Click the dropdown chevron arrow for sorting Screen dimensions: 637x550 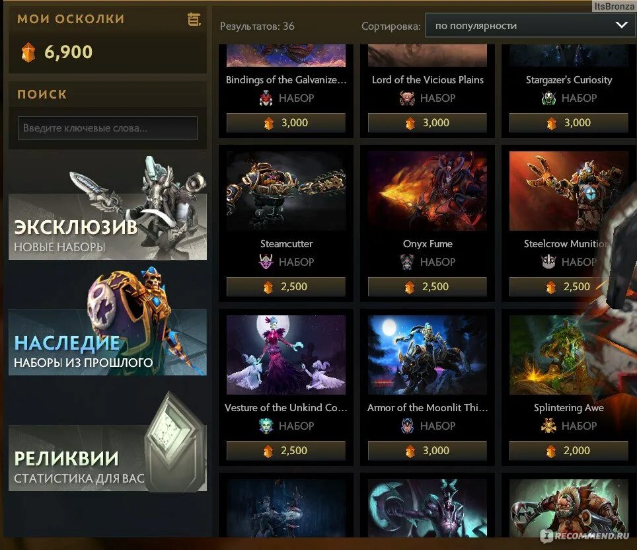[x=621, y=25]
